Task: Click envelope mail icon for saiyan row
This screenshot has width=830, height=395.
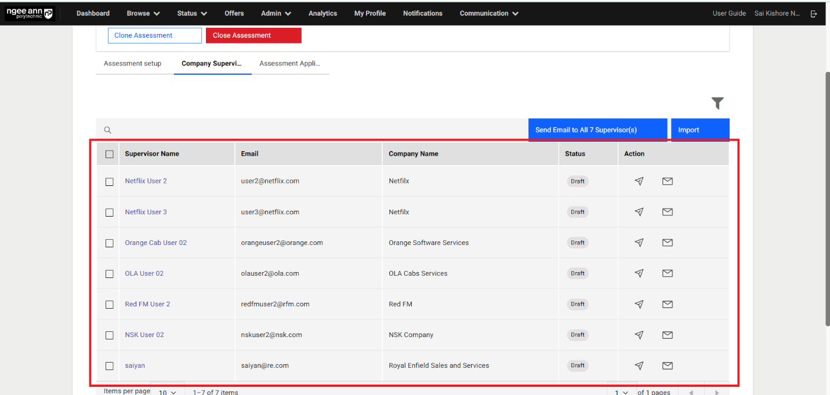Action: click(x=667, y=365)
